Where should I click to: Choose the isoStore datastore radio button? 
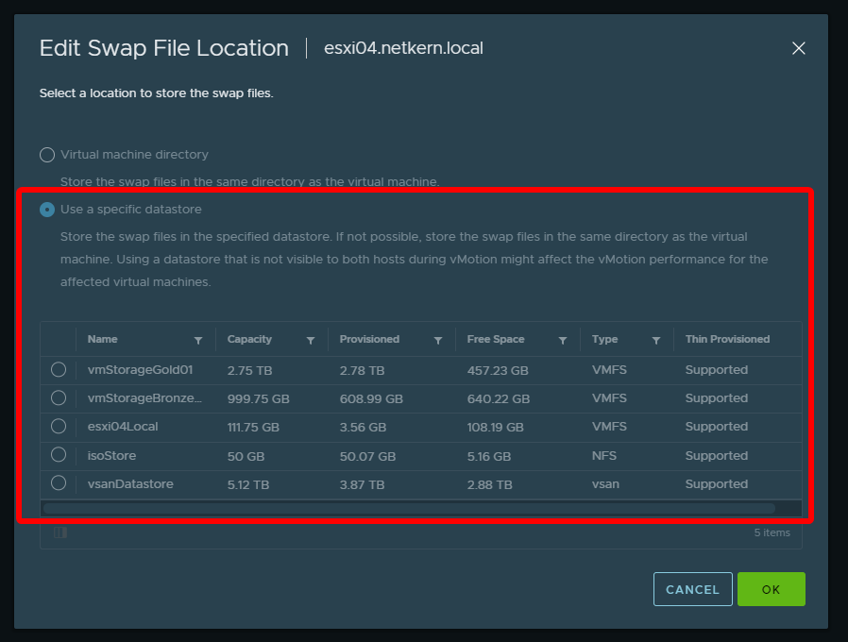pos(59,455)
